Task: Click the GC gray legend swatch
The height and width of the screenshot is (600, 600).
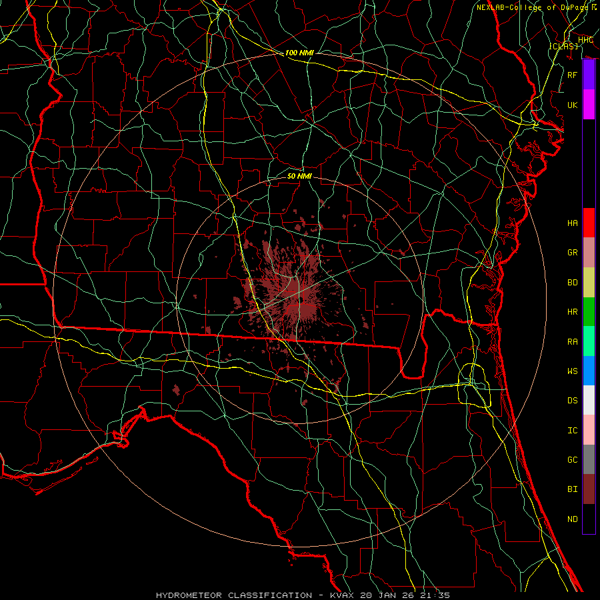Action: pos(589,459)
